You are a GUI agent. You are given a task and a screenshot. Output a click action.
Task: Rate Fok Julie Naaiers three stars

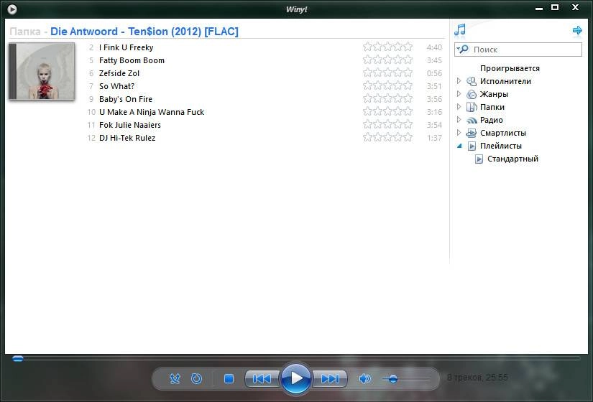(387, 124)
